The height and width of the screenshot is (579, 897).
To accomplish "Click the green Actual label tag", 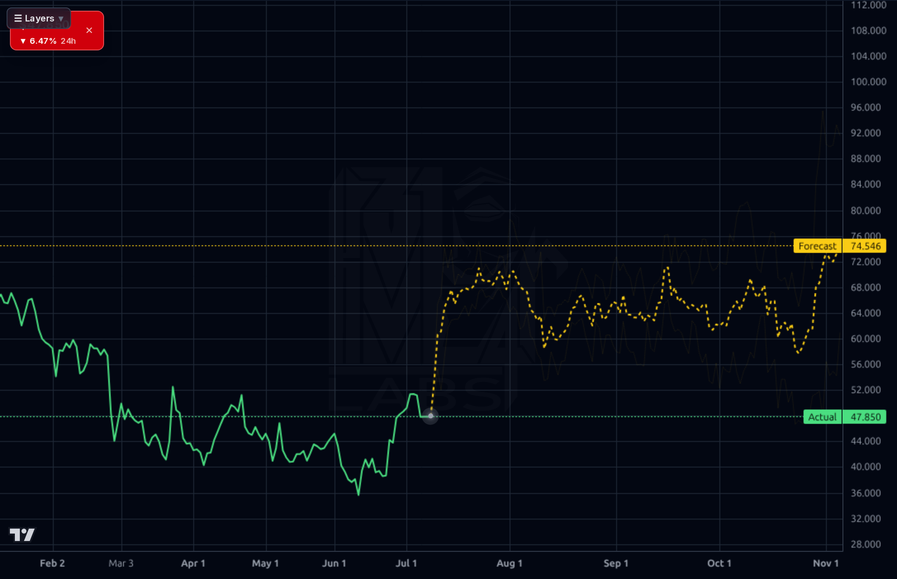I will [x=822, y=417].
